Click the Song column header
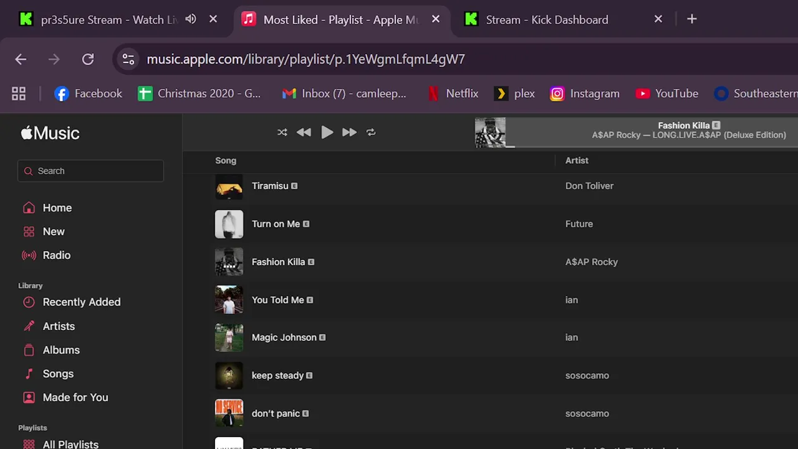 [x=226, y=161]
